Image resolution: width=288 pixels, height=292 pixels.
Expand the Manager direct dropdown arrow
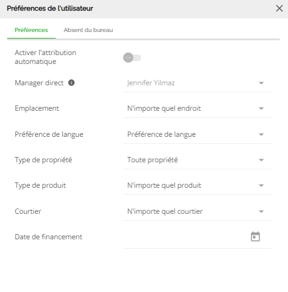[261, 83]
